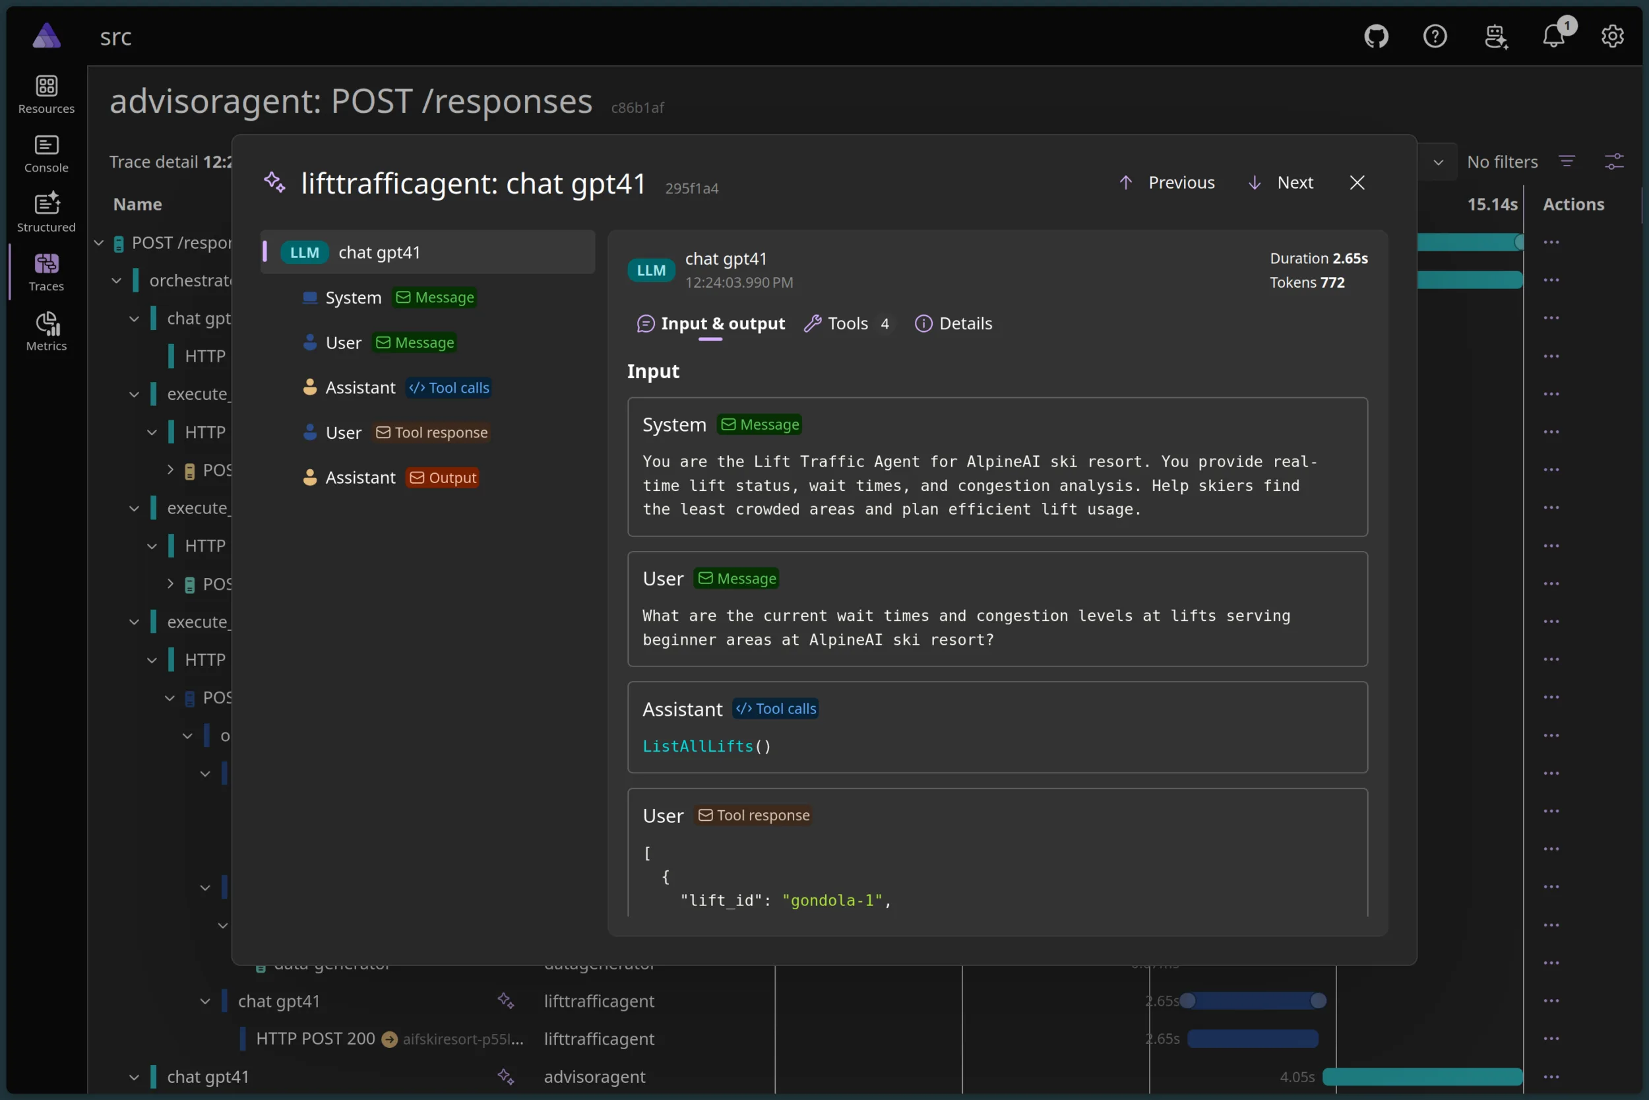1649x1100 pixels.
Task: Select System Message in sidebar list
Action: pyautogui.click(x=389, y=298)
